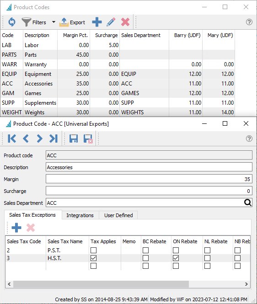Toggle BC Rebate for P.S.T. row
The width and height of the screenshot is (257, 304).
(146, 251)
